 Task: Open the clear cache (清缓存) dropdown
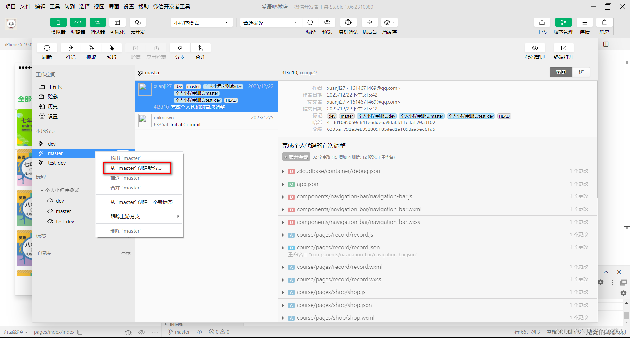coord(389,22)
